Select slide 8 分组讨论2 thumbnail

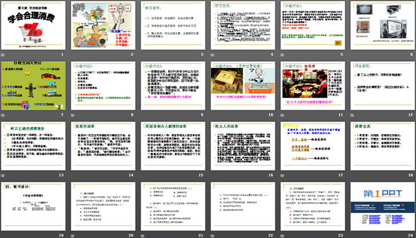[x=103, y=86]
